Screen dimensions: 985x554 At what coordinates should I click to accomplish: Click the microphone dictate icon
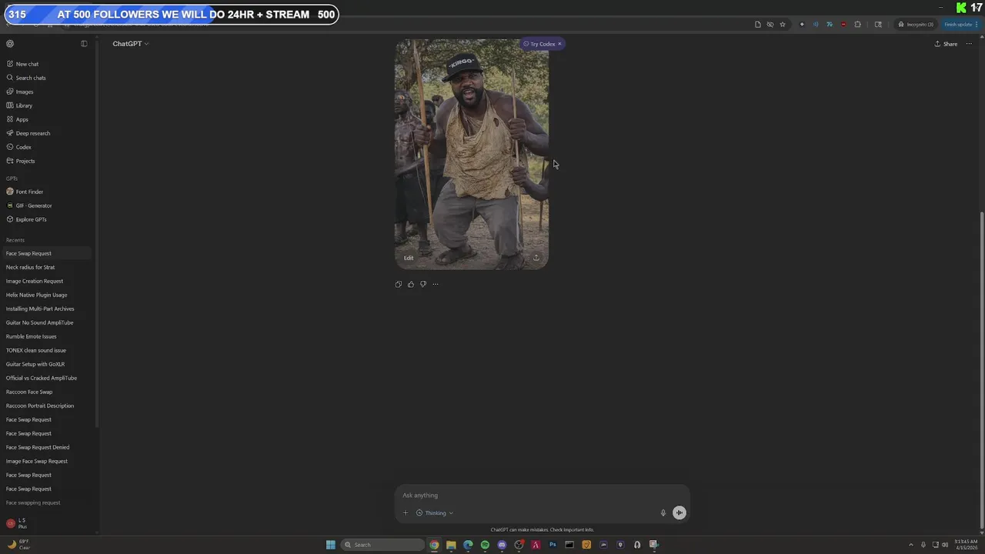click(x=663, y=513)
